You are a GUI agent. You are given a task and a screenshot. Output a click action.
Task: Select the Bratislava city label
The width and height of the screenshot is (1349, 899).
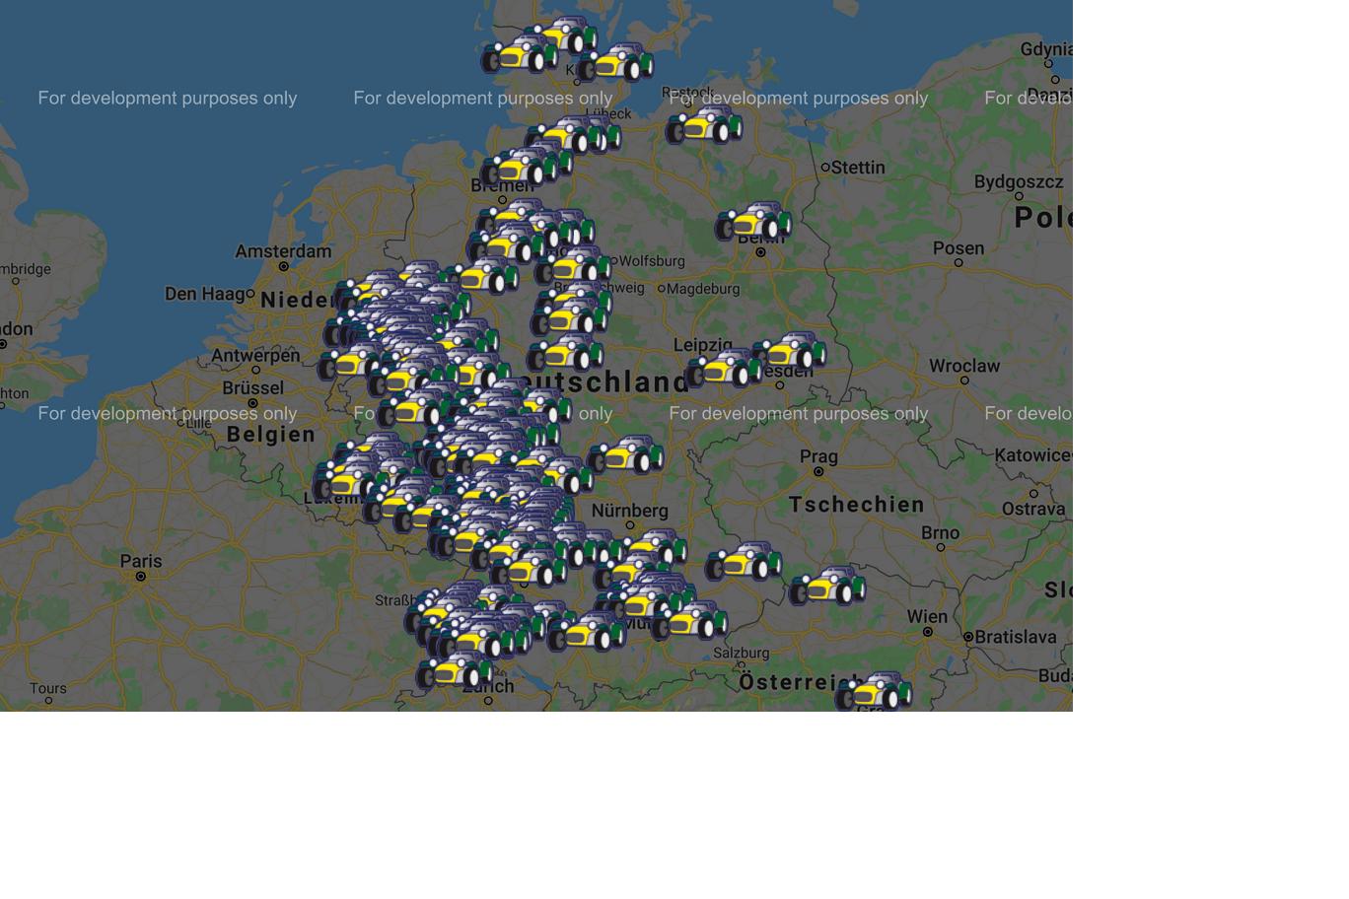[1016, 637]
